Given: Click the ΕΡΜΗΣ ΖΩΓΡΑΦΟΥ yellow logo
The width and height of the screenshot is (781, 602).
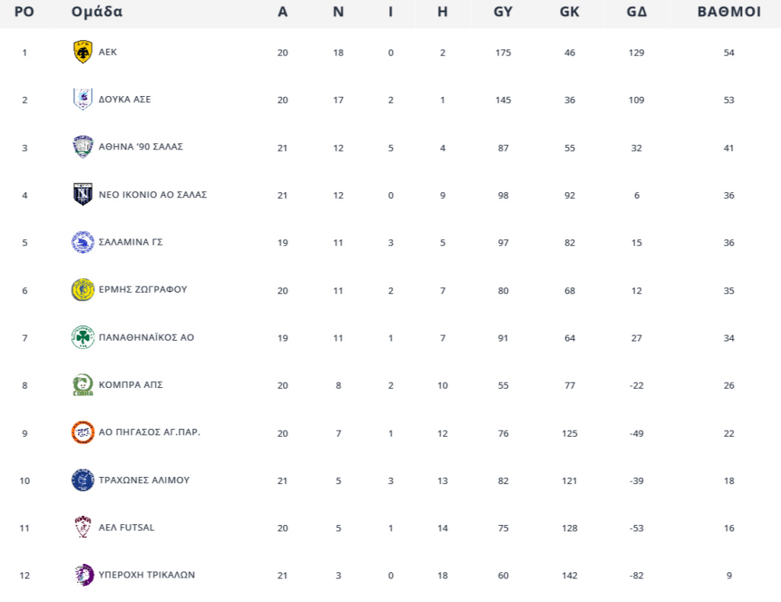Looking at the screenshot, I should (x=82, y=290).
